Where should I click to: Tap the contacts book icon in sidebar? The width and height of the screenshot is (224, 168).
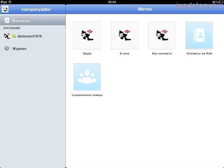coord(7,20)
